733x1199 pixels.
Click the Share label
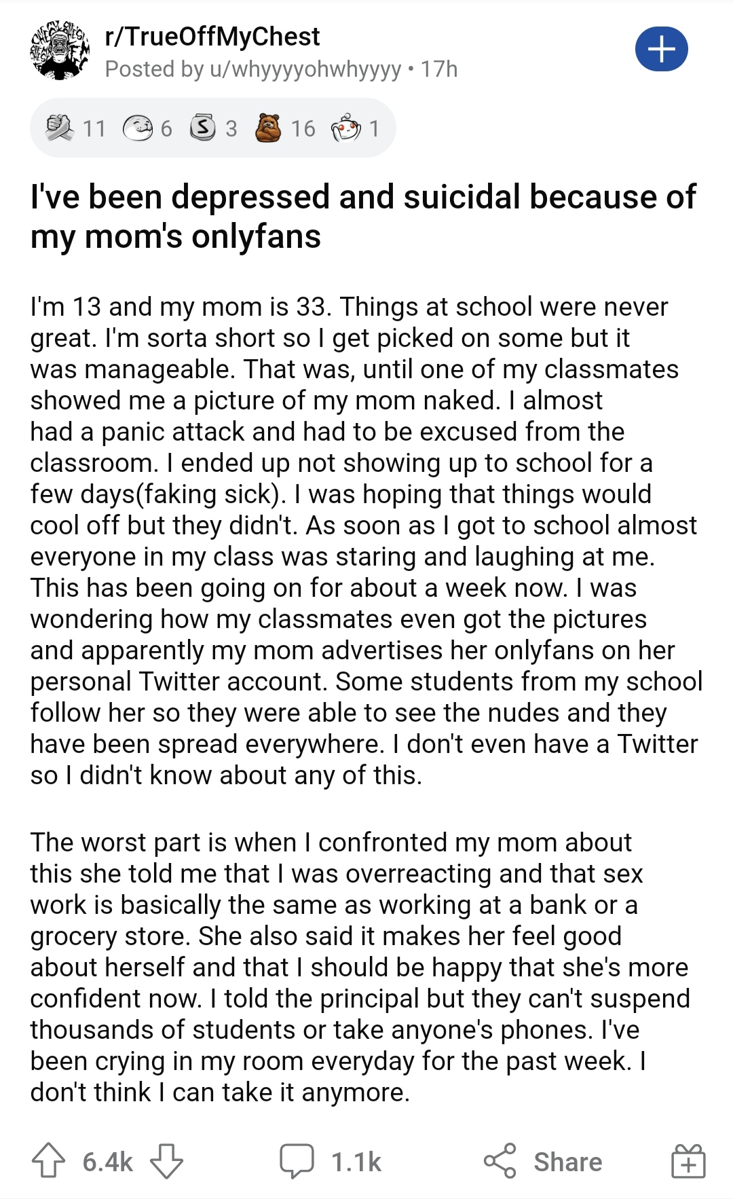[x=567, y=1162]
